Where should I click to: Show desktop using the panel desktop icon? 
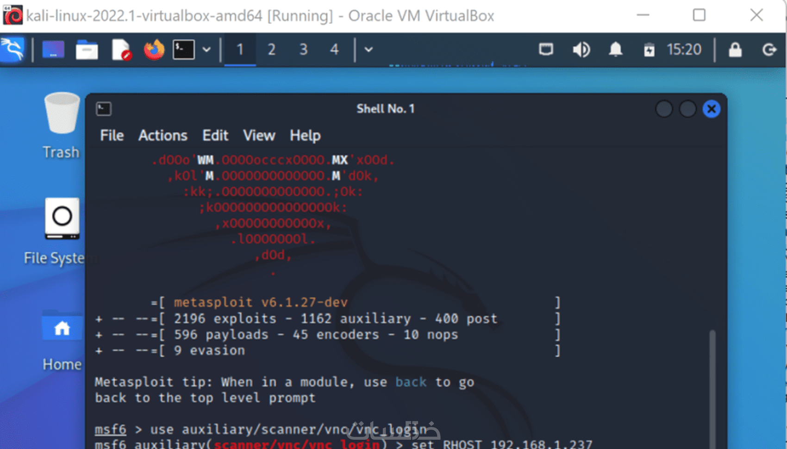(53, 49)
